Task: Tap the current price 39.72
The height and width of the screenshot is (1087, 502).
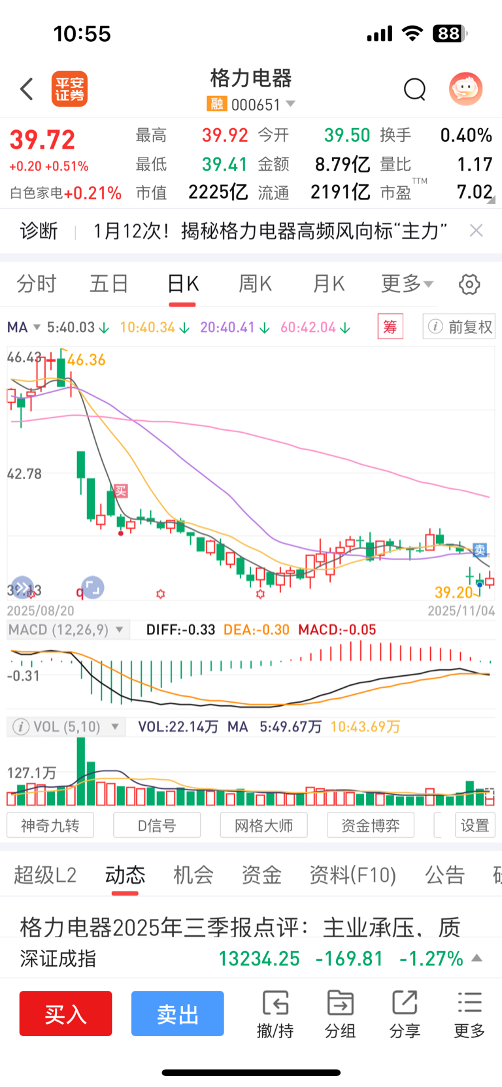Action: [x=42, y=140]
